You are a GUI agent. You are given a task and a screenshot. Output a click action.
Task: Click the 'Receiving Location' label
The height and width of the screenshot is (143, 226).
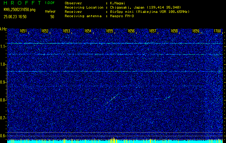coord(84,8)
